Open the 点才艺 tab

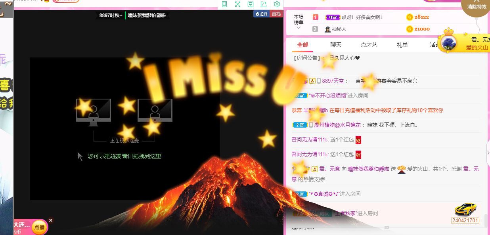point(369,45)
